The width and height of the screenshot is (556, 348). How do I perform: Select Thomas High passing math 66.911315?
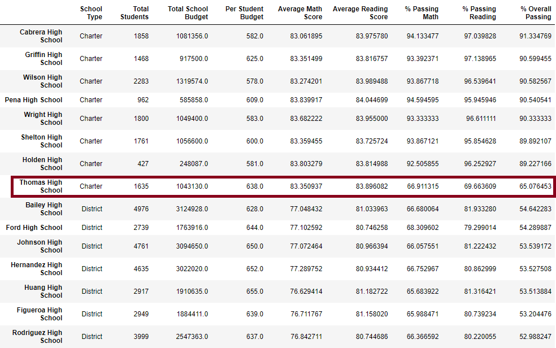(x=423, y=186)
